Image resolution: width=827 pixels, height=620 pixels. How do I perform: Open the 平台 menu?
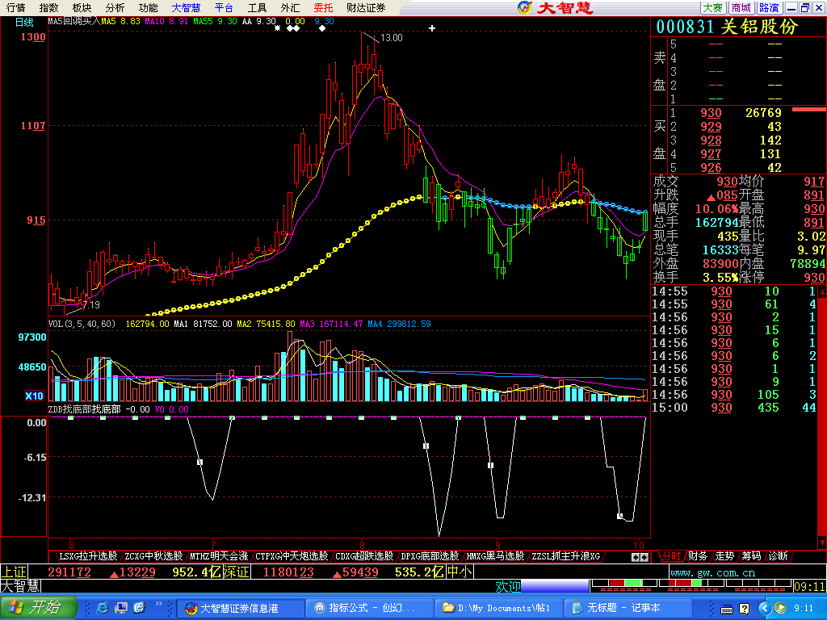pyautogui.click(x=224, y=7)
